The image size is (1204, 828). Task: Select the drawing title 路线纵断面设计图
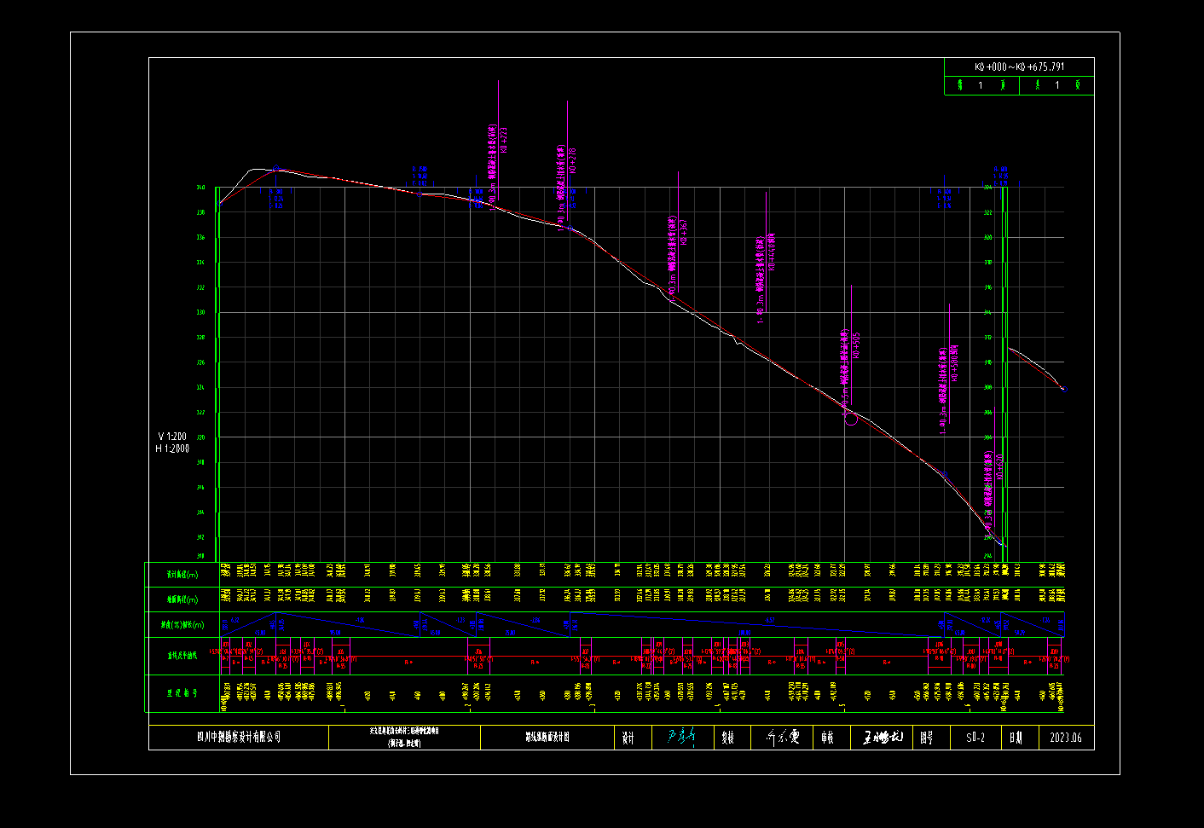[547, 738]
